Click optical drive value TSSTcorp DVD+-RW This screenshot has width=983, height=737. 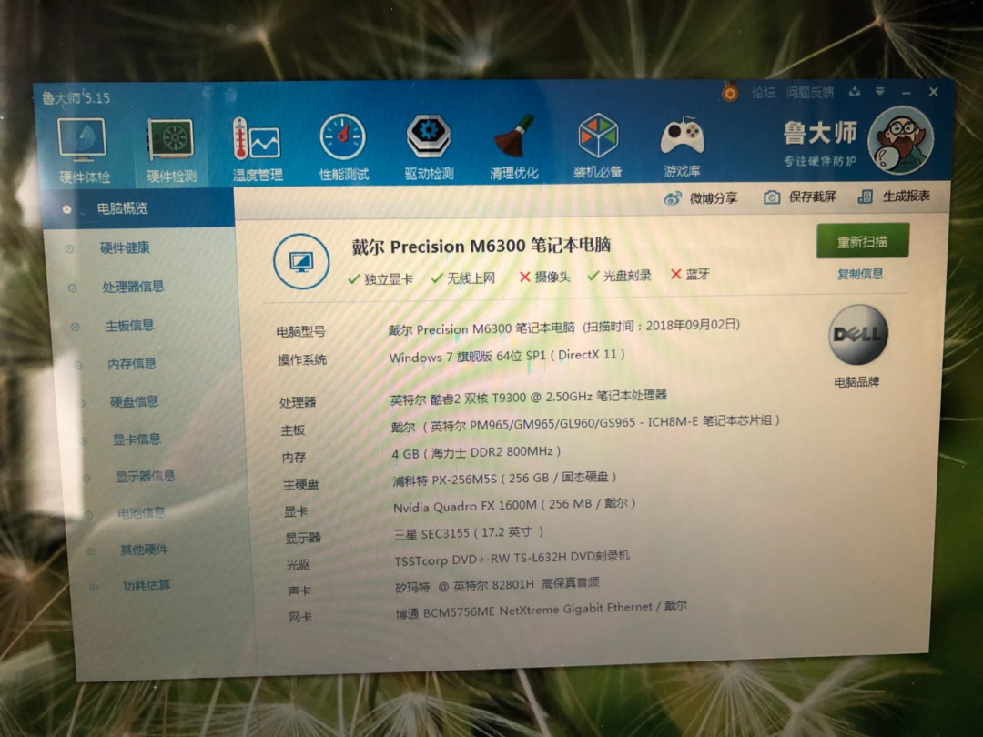click(512, 559)
